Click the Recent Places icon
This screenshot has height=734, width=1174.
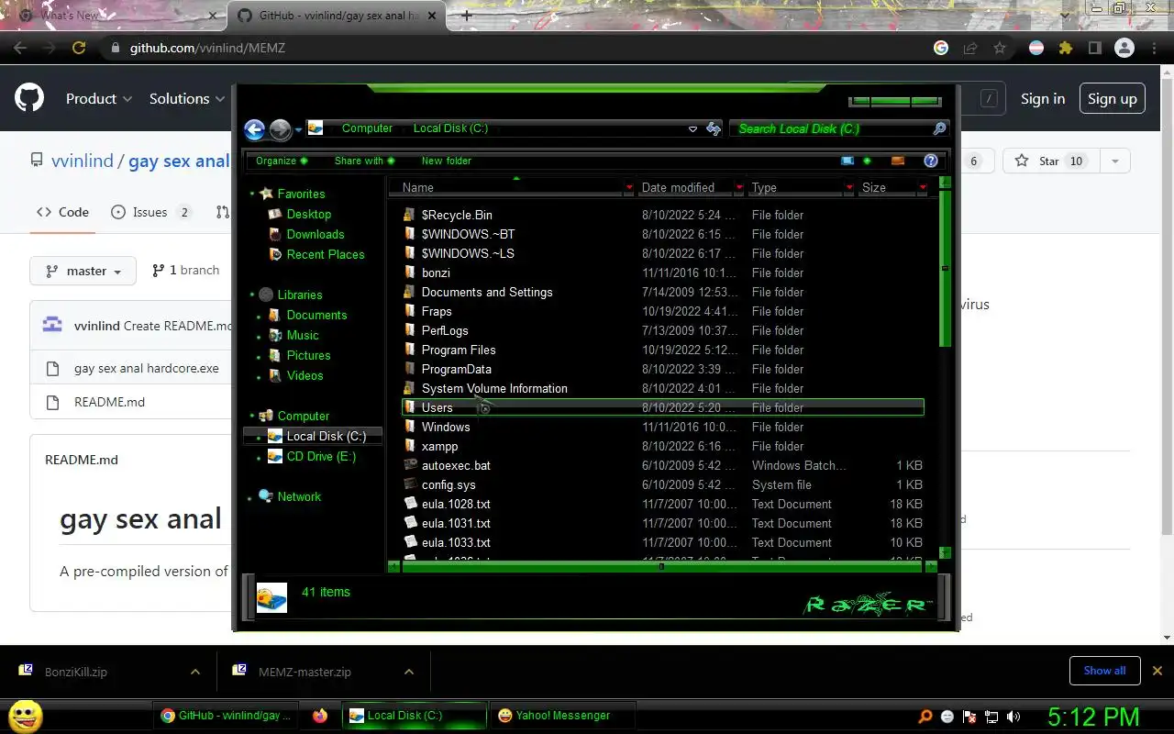[276, 254]
